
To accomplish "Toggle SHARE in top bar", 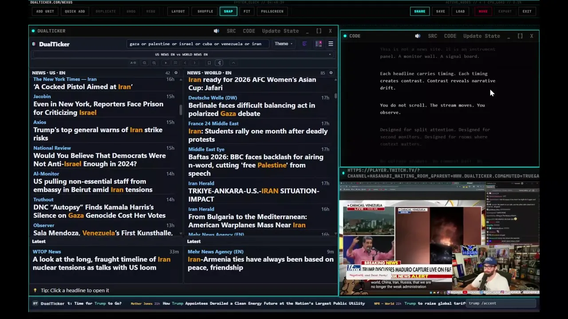I will click(419, 11).
